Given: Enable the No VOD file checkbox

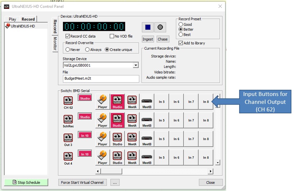Looking at the screenshot, I should [x=112, y=36].
